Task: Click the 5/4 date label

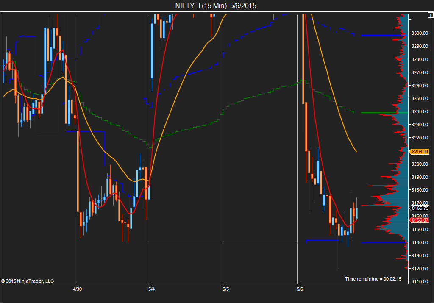Action: (151, 289)
